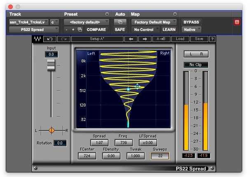The height and width of the screenshot is (177, 250).
Task: Click the FCenter value 724
Action: (87, 156)
